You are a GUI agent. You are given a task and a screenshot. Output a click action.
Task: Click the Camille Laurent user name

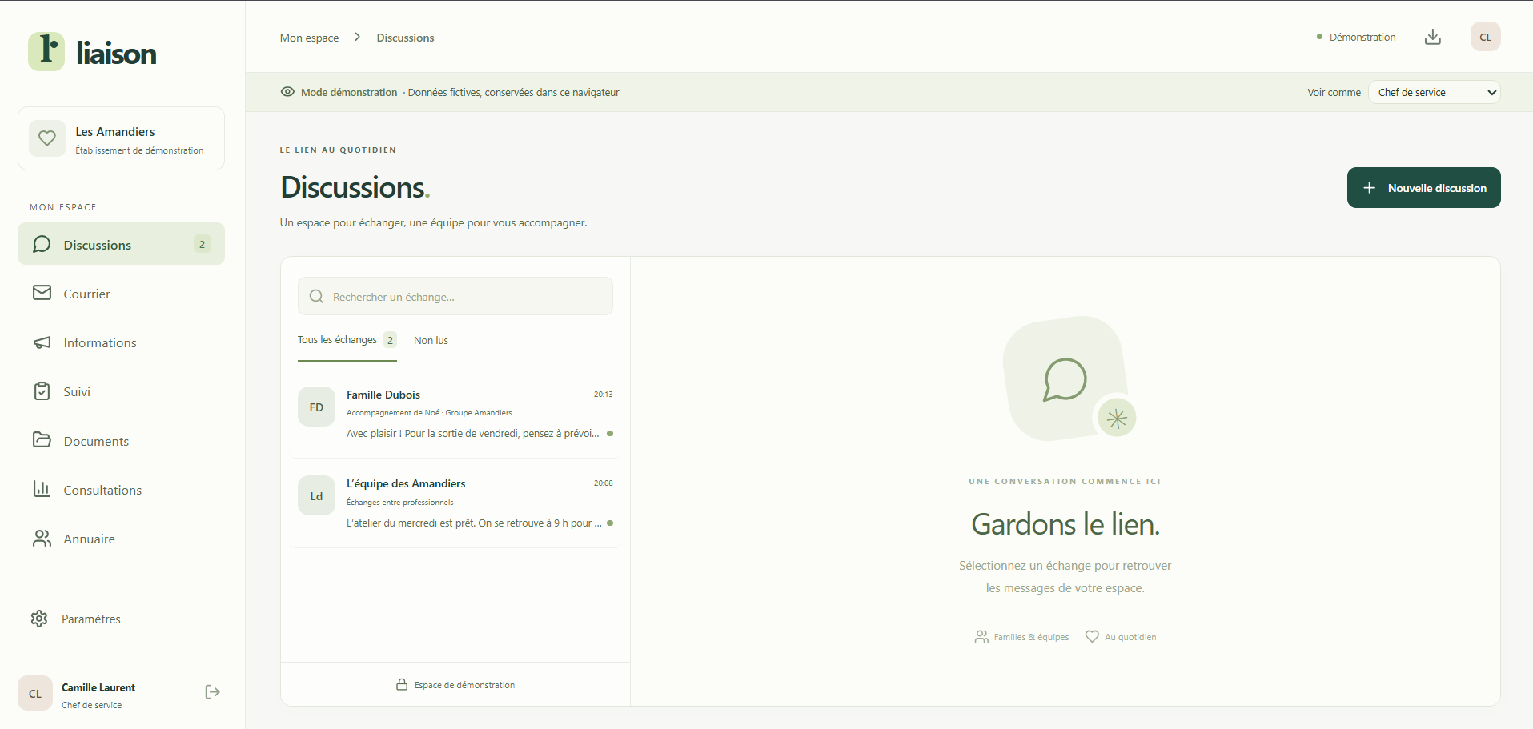(x=98, y=687)
